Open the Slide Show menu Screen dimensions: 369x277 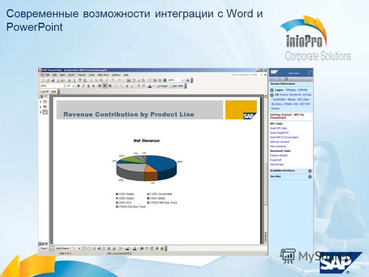coord(103,75)
